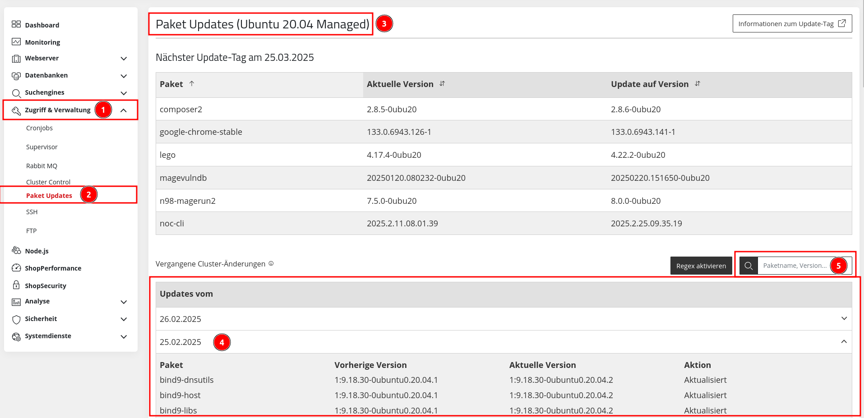Screen dimensions: 864x418
Task: Open FTP submenu item
Action: tap(31, 231)
